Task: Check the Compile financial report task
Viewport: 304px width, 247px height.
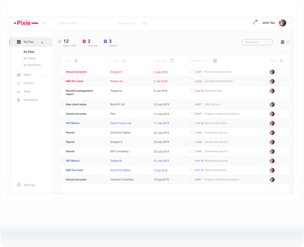Action: coord(192,81)
